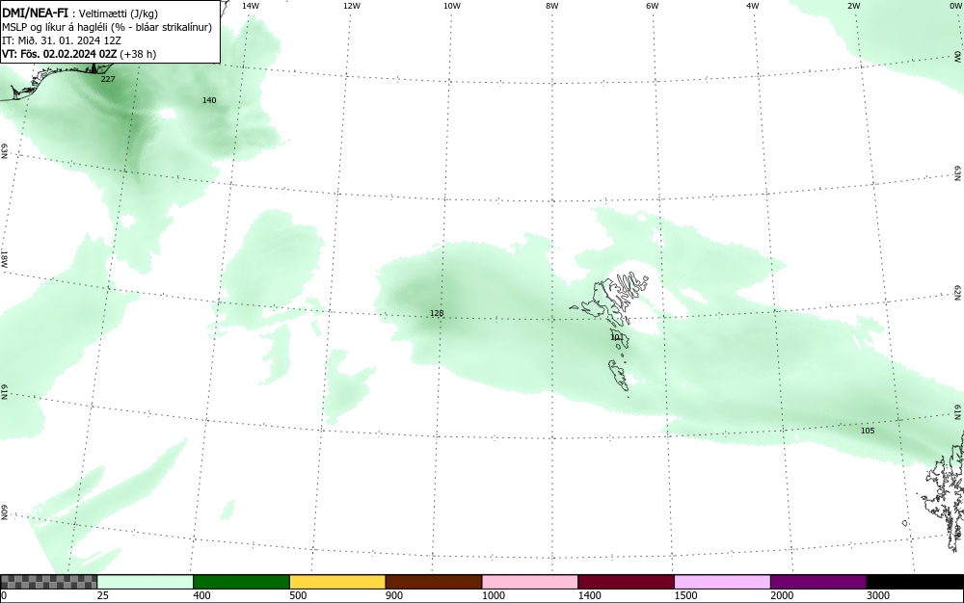Screen dimensions: 964x603
Task: Click the 128 value label on map
Action: 437,313
